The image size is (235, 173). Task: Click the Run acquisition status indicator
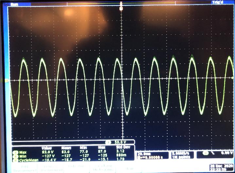pyautogui.click(x=14, y=5)
